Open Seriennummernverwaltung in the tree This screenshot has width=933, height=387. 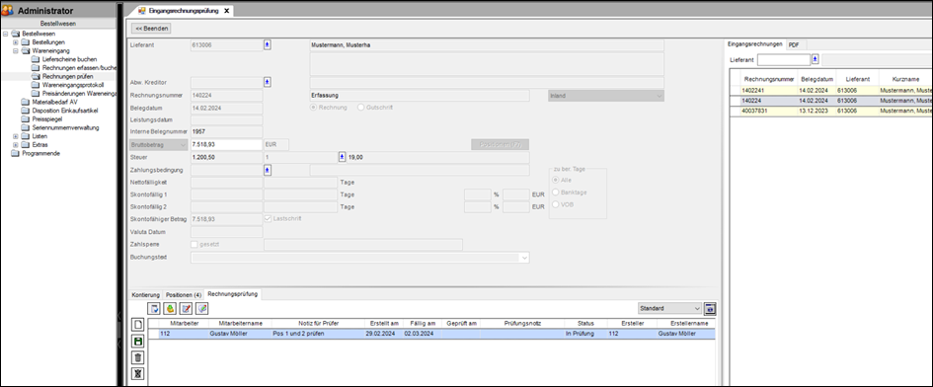65,128
